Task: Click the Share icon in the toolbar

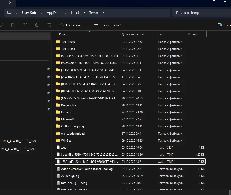Action: (x=37, y=25)
